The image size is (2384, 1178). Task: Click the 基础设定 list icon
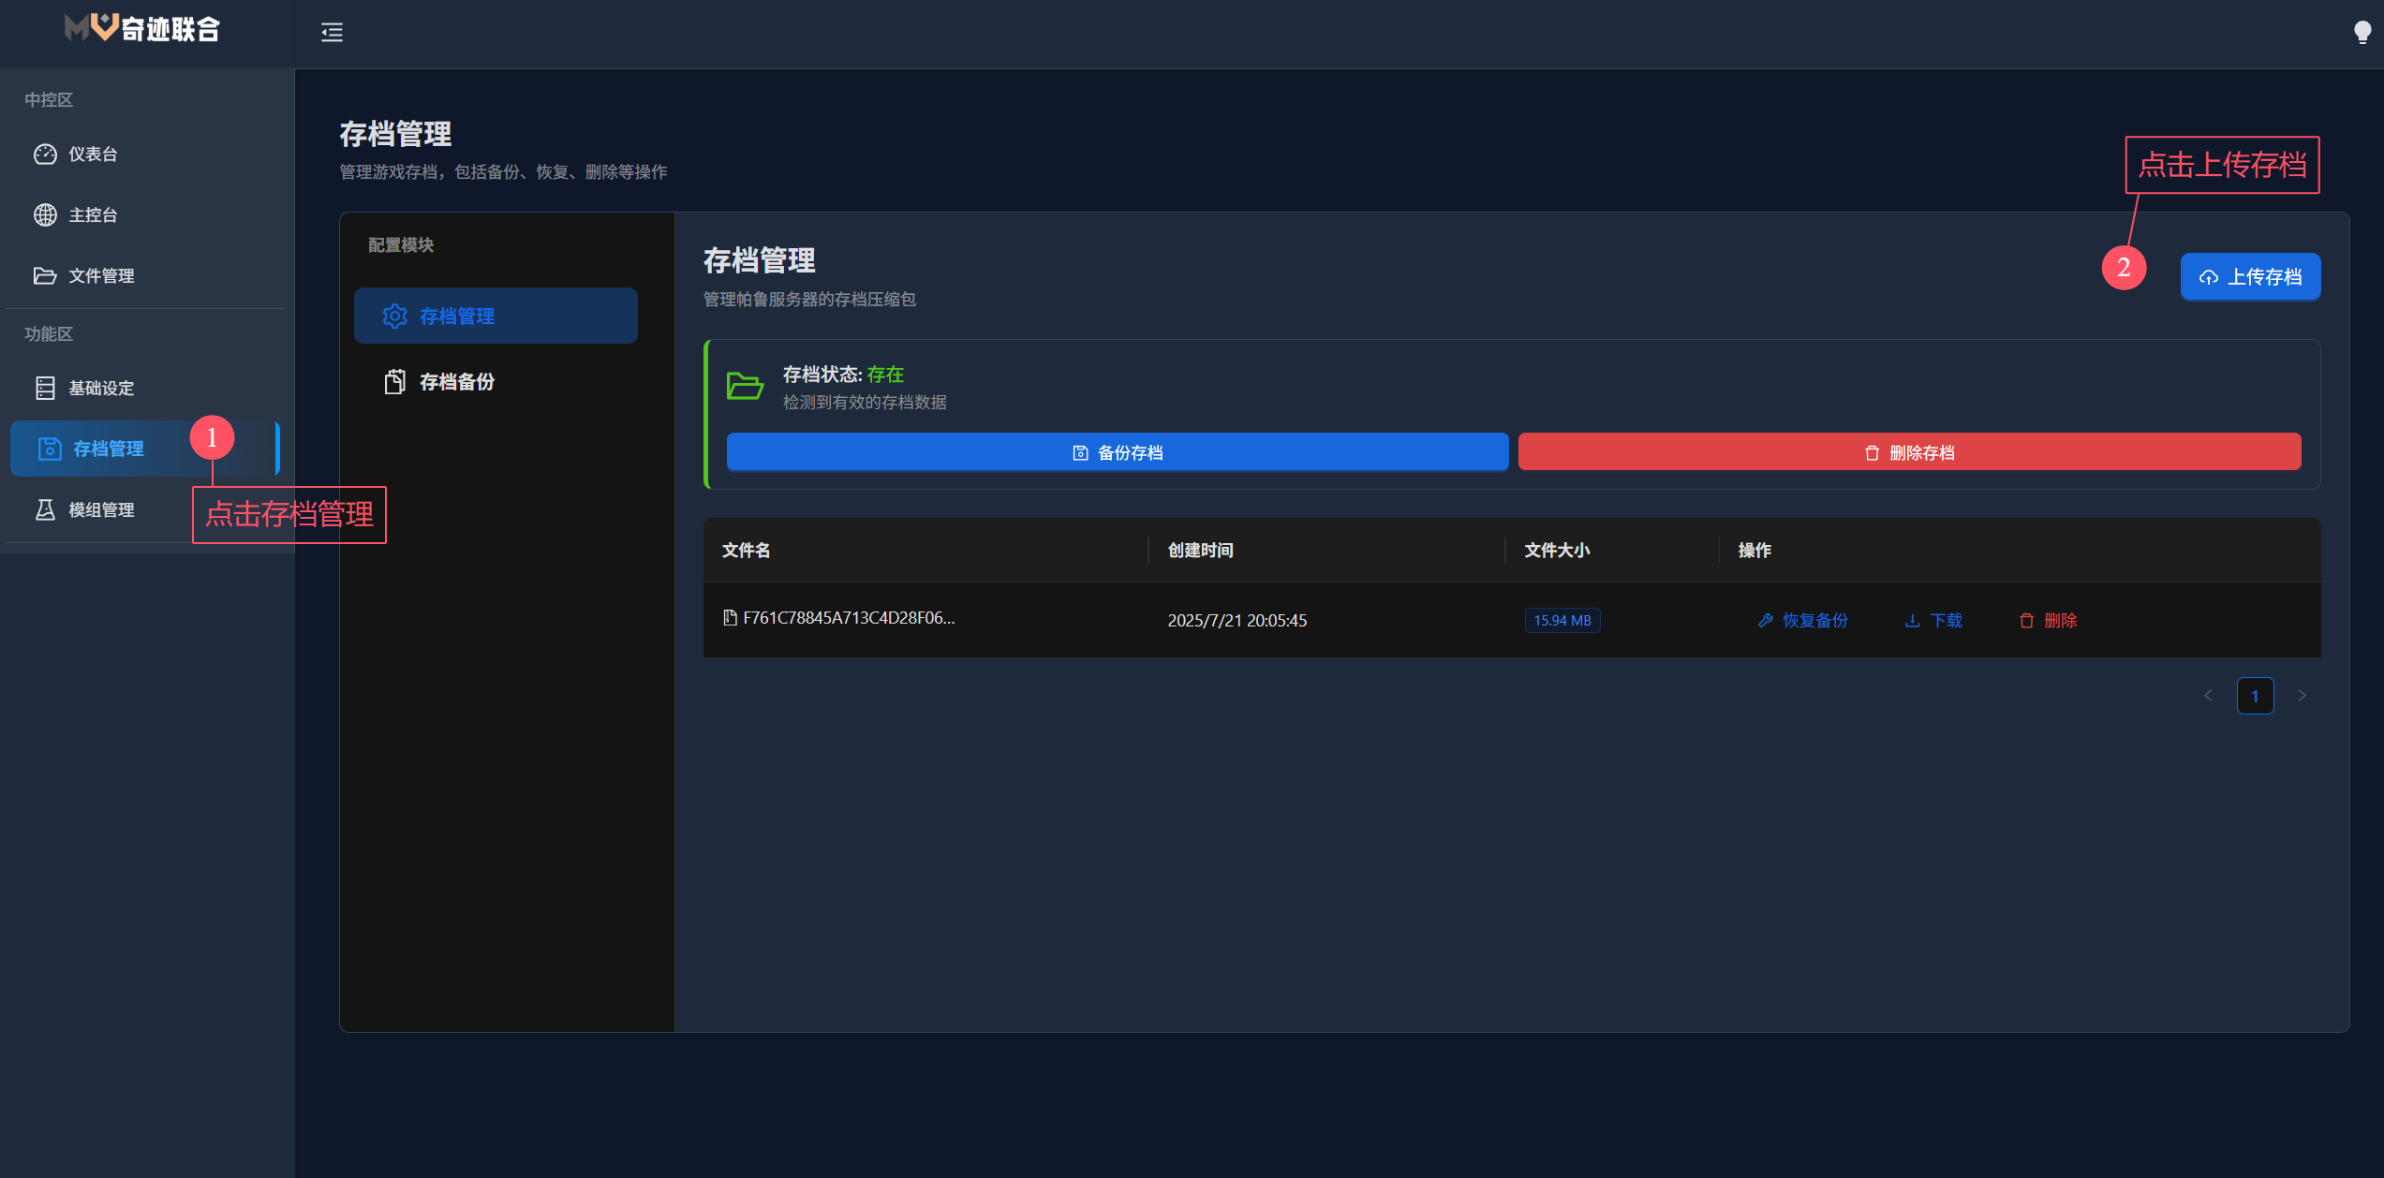click(x=45, y=389)
